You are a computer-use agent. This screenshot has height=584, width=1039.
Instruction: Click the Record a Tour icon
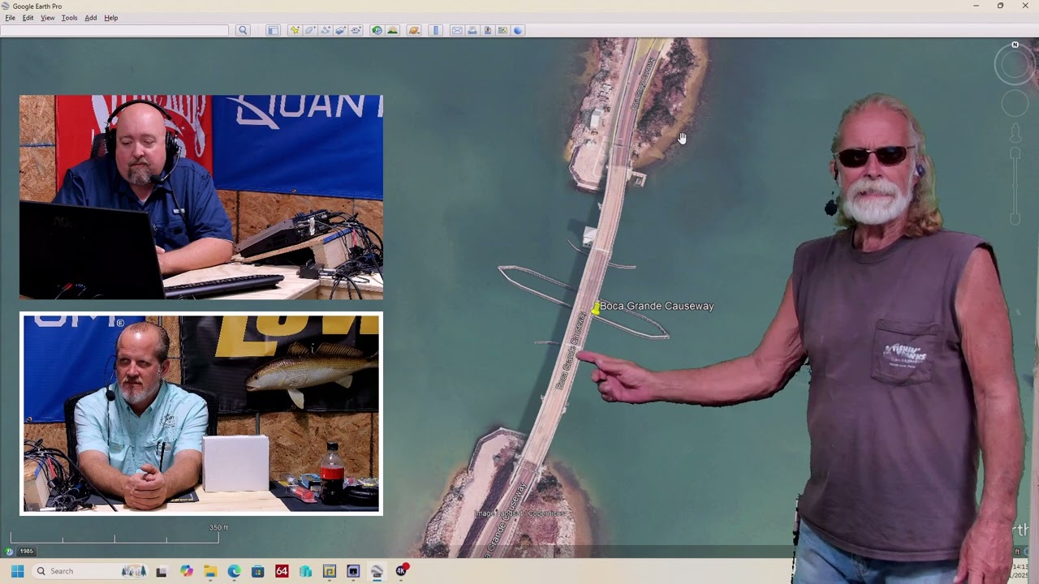(x=356, y=30)
